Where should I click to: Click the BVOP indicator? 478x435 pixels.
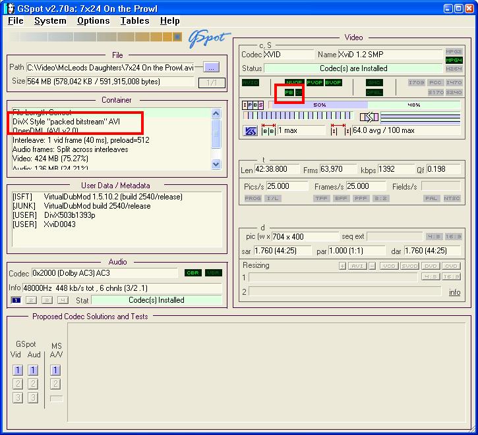333,82
